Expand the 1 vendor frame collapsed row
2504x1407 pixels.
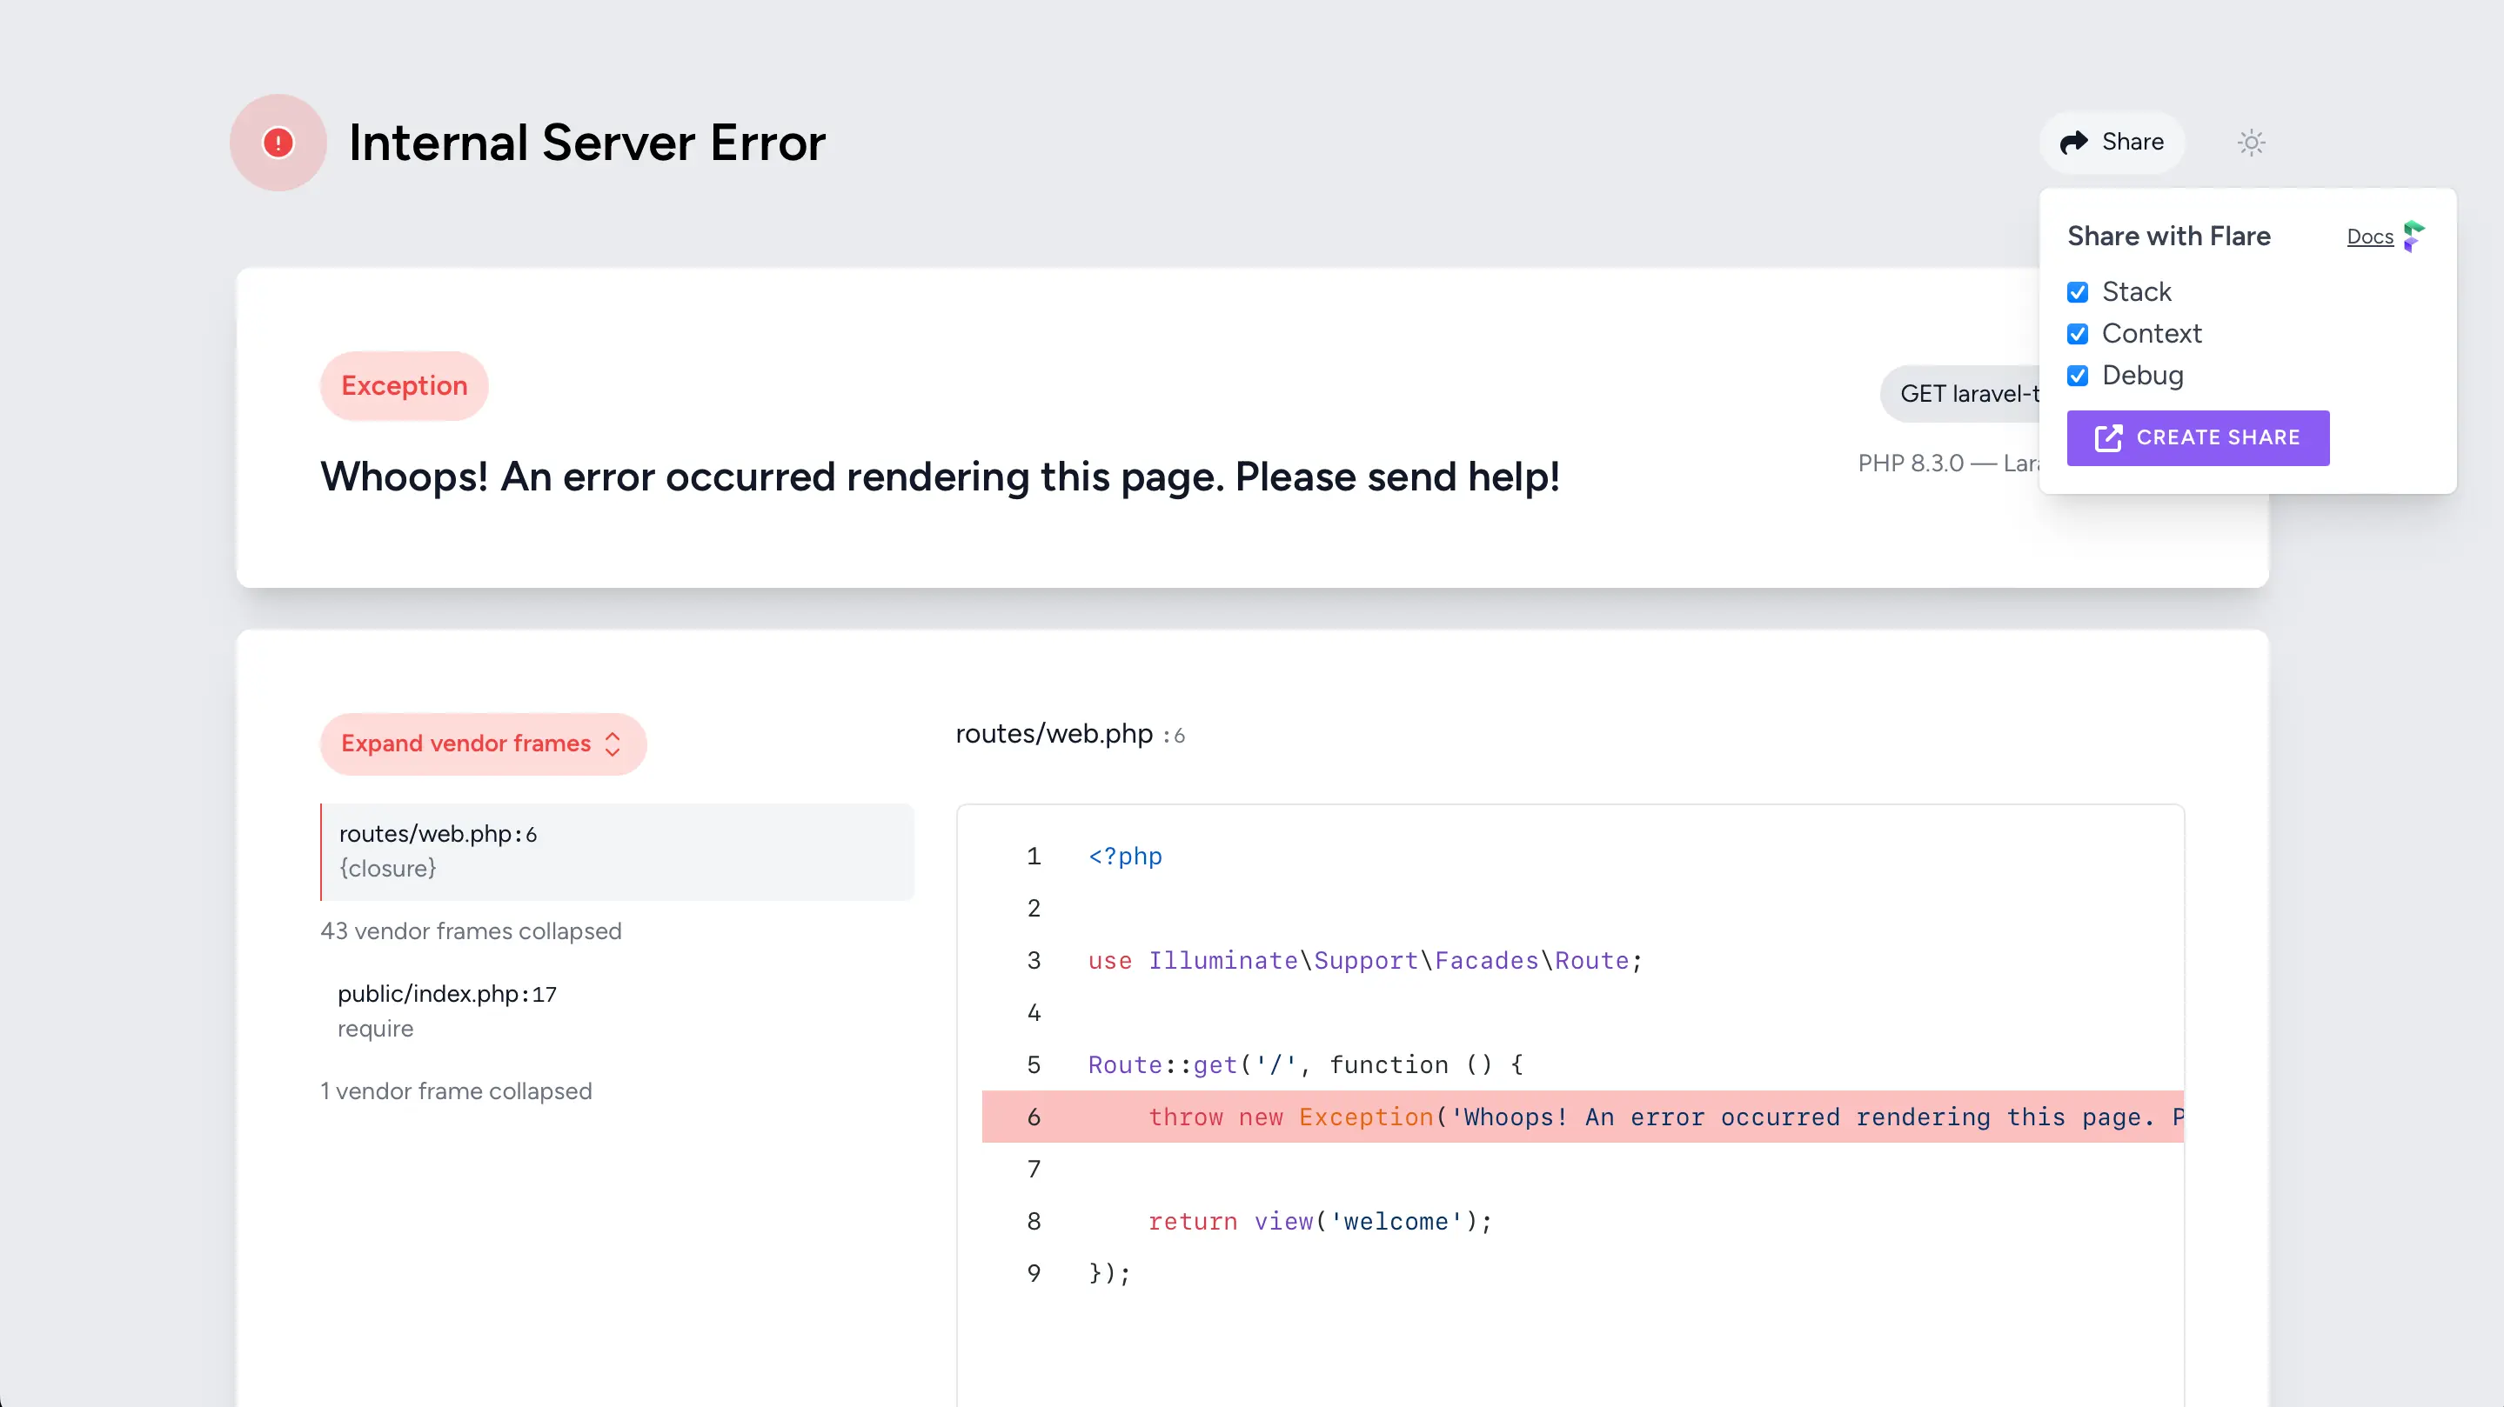tap(456, 1091)
